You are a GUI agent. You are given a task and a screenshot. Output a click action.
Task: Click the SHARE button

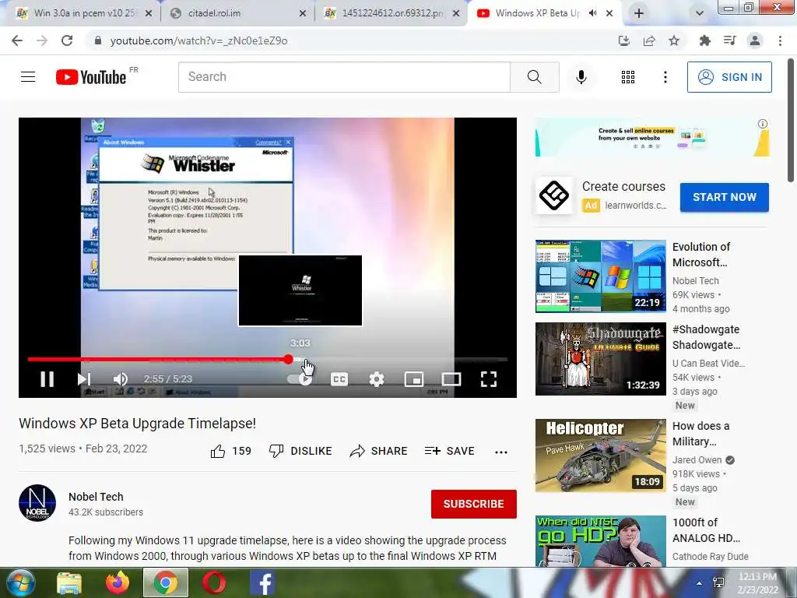(x=379, y=451)
